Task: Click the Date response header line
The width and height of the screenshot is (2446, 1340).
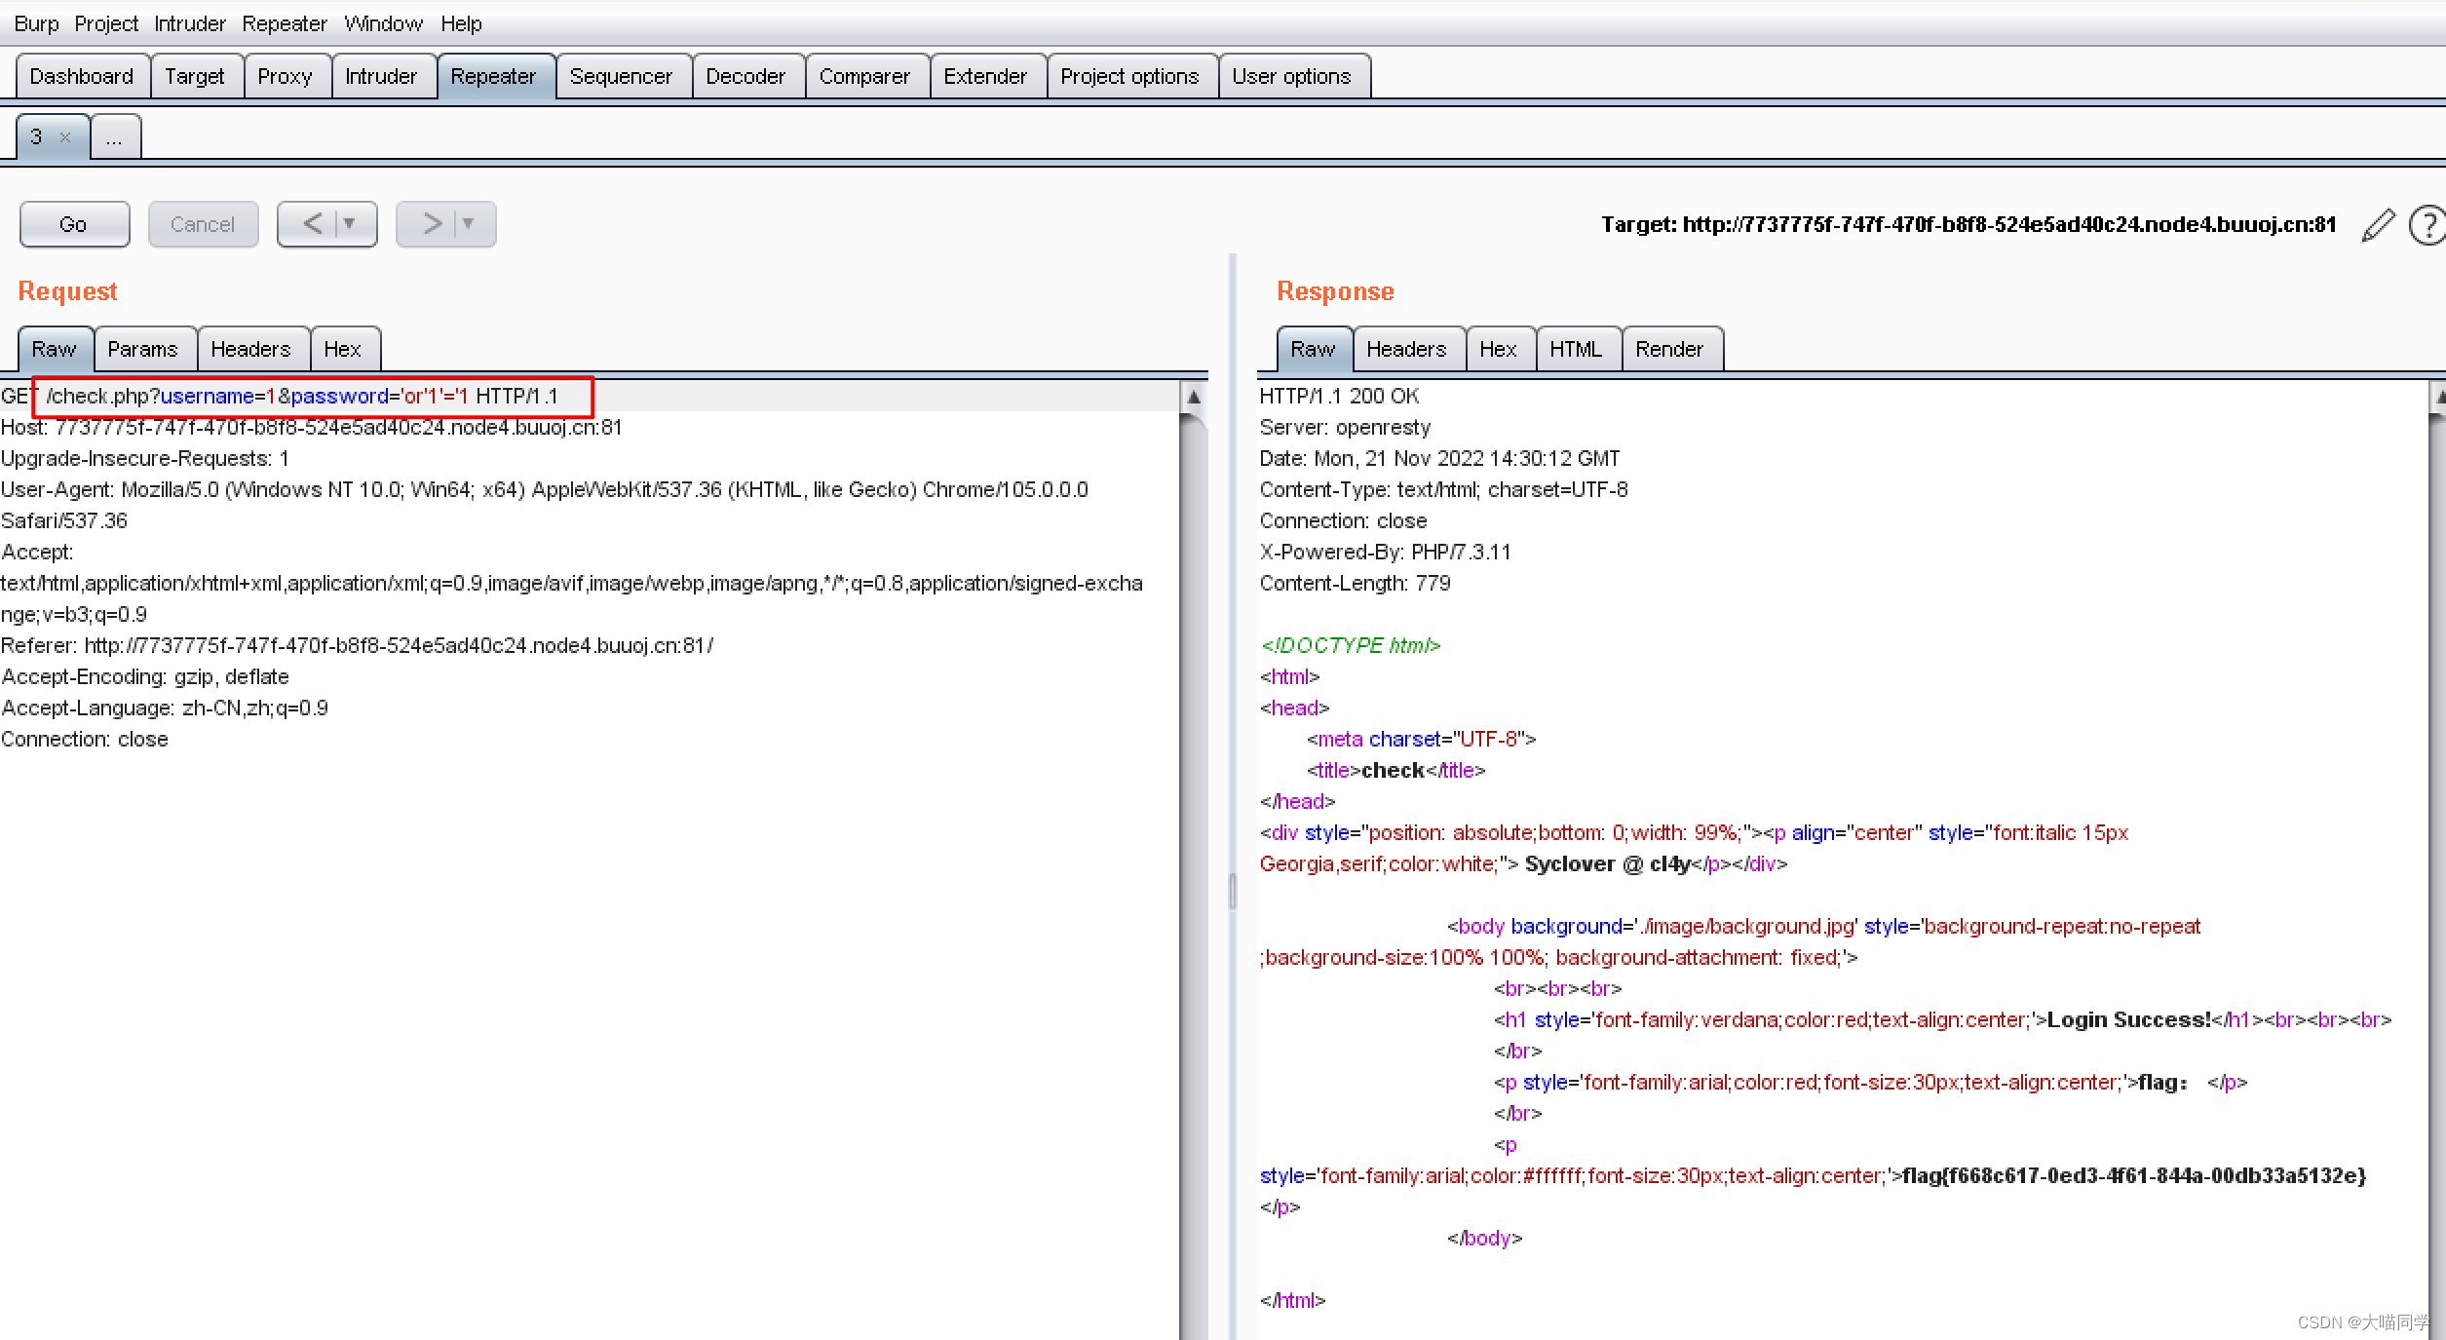Action: click(x=1439, y=459)
